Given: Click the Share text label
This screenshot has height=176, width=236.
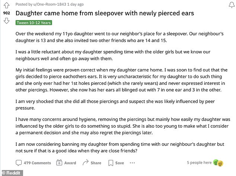Looking at the screenshot, I should 96,163.
